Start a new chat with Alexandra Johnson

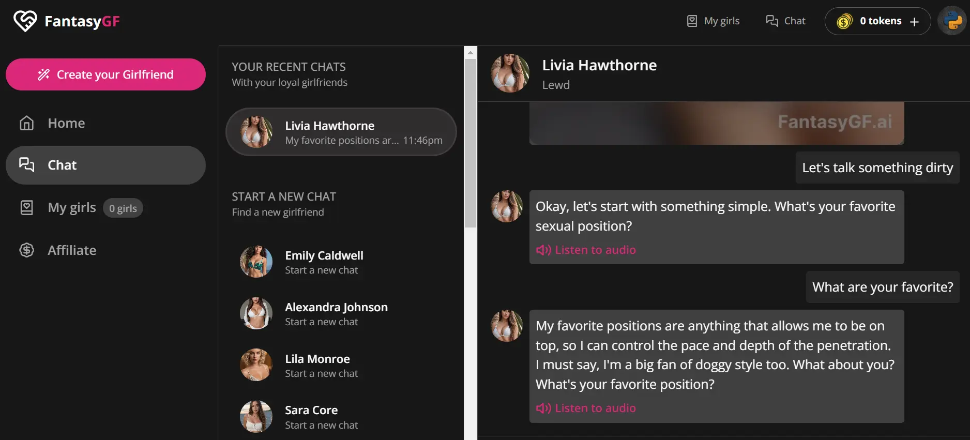coord(341,313)
